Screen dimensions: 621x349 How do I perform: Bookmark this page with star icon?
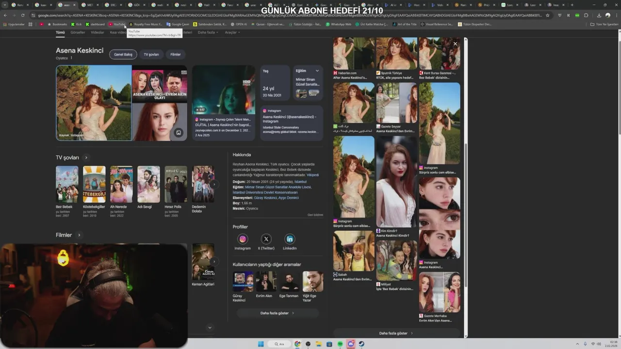548,15
